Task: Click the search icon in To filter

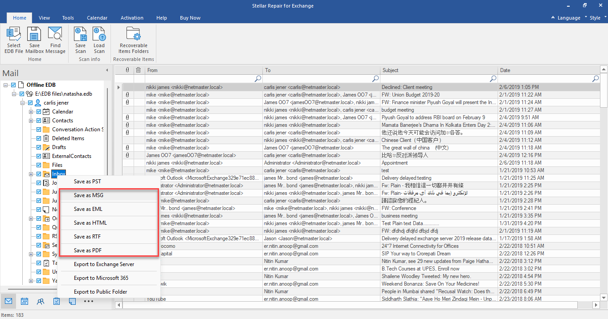Action: tap(375, 79)
